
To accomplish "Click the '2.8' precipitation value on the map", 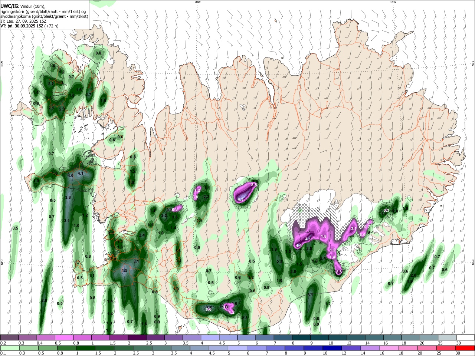I will click(44, 300).
